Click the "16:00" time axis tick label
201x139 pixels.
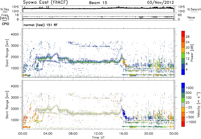123,134
